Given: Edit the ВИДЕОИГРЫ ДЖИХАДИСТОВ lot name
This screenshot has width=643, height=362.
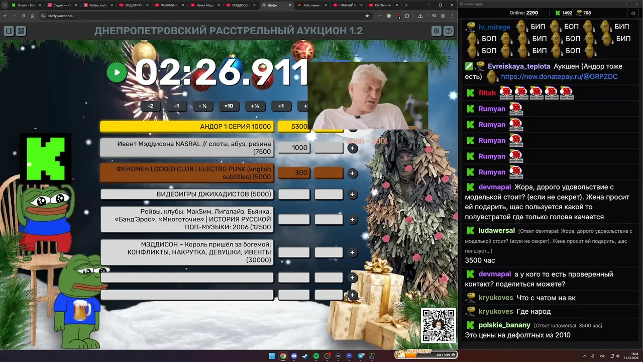Looking at the screenshot, I should pos(187,195).
